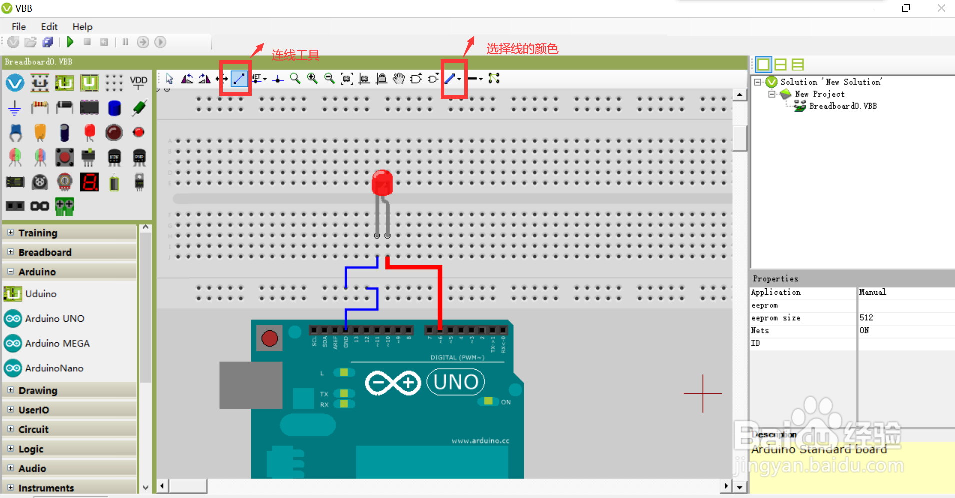Select the wire connection tool
955x498 pixels.
click(239, 78)
